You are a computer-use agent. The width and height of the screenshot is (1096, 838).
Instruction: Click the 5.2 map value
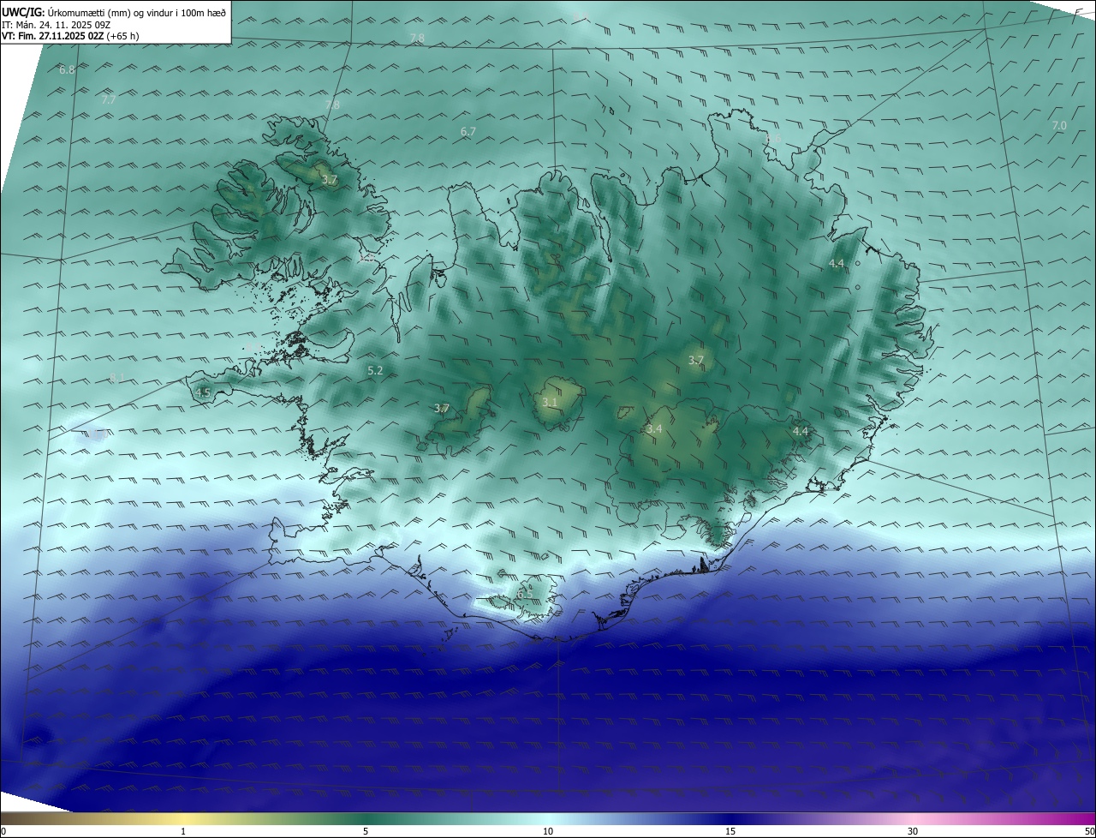click(x=375, y=371)
